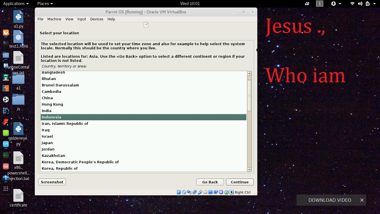Open the File menu in VirtualBox

40,19
